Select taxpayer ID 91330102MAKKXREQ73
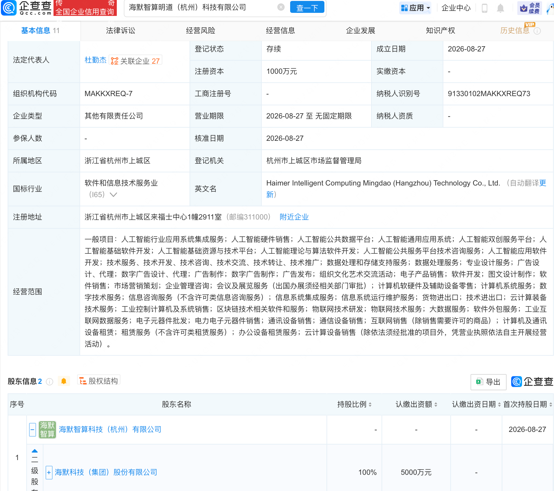The image size is (554, 491). pos(489,94)
